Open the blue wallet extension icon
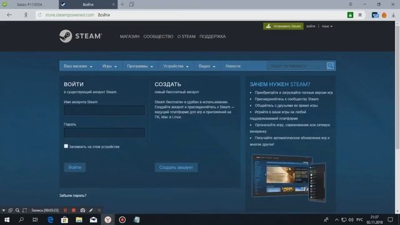The width and height of the screenshot is (400, 225). [375, 15]
